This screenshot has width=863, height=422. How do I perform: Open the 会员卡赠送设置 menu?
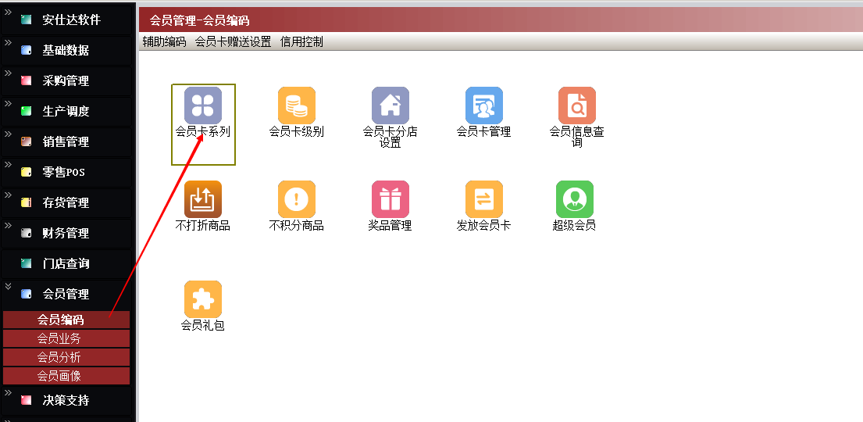tap(233, 41)
